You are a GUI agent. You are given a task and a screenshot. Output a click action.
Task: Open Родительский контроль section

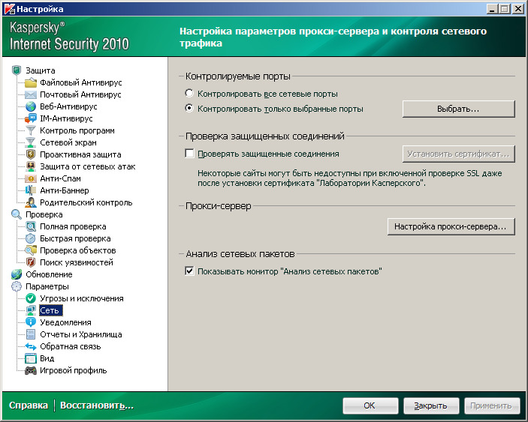pos(86,202)
